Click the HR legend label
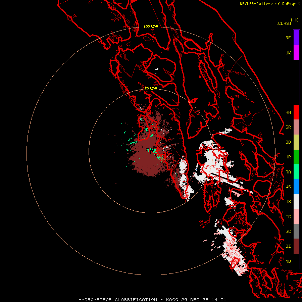Image resolution: width=302 pixels, height=302 pixels. click(x=288, y=157)
